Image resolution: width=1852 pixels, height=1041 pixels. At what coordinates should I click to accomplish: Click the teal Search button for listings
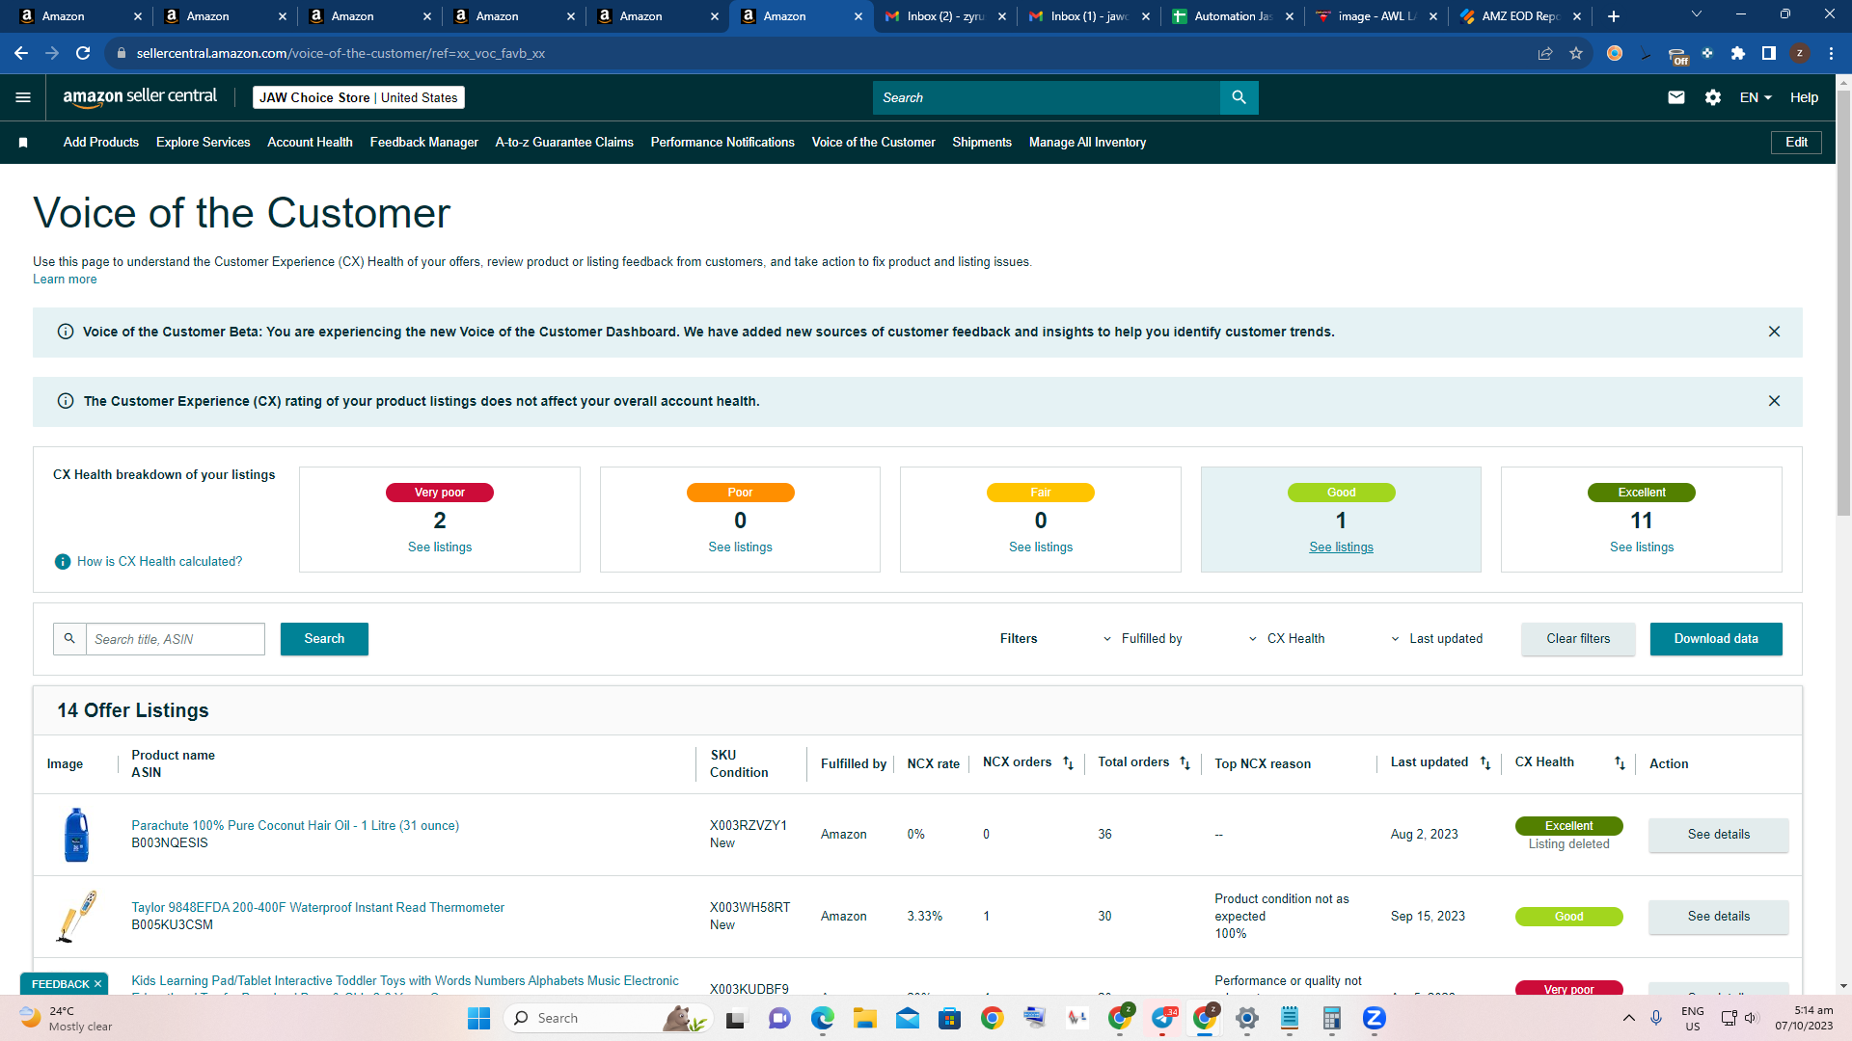point(324,639)
